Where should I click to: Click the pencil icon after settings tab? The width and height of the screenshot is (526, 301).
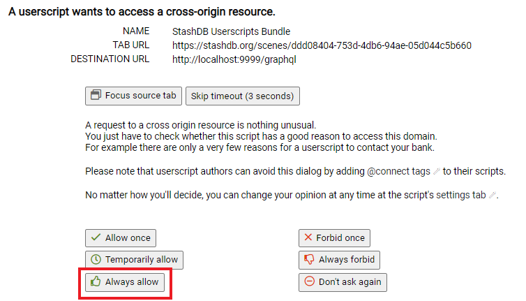[492, 195]
